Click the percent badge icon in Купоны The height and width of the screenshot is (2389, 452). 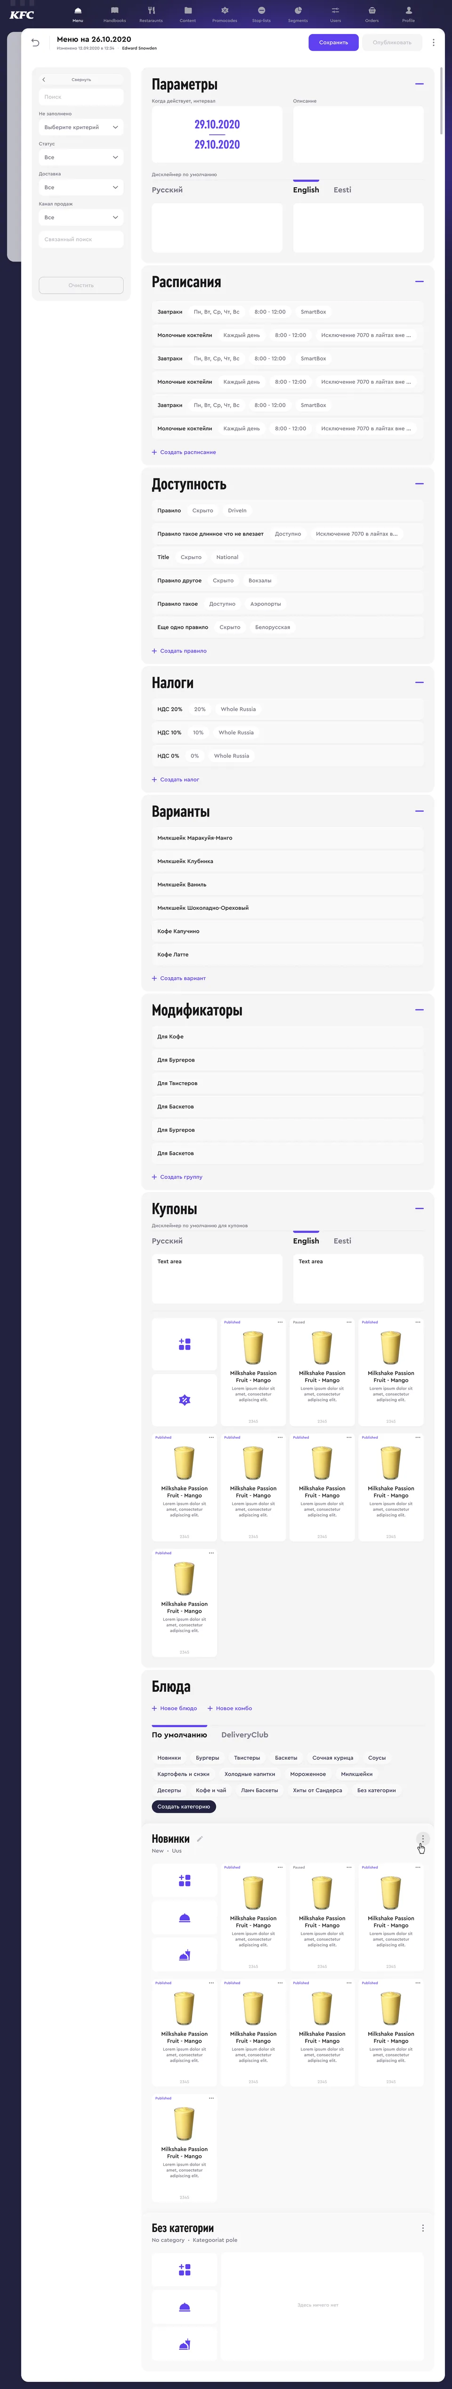click(184, 1400)
